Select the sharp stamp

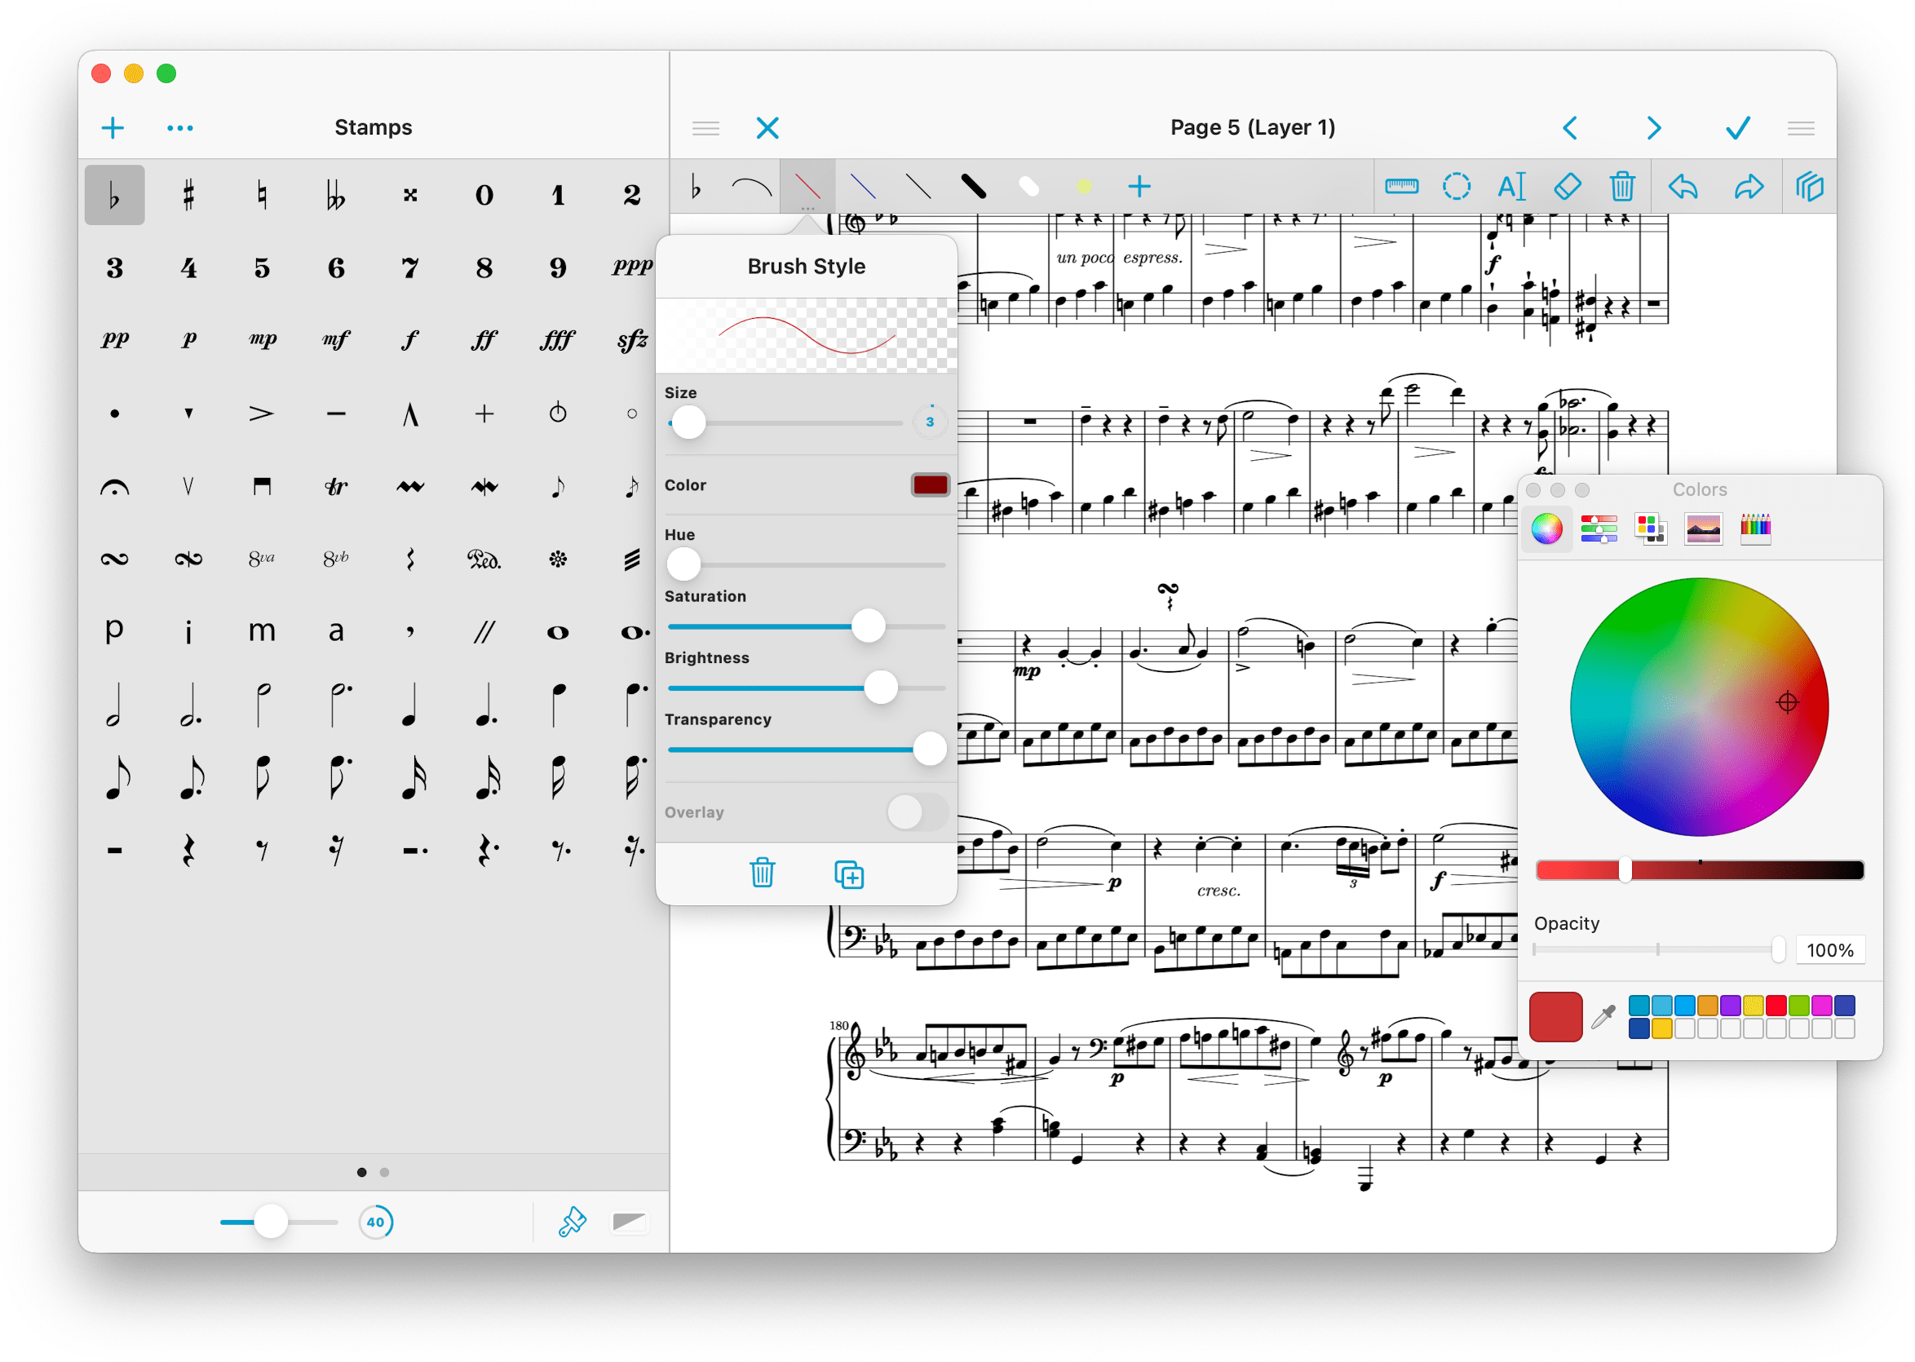188,195
